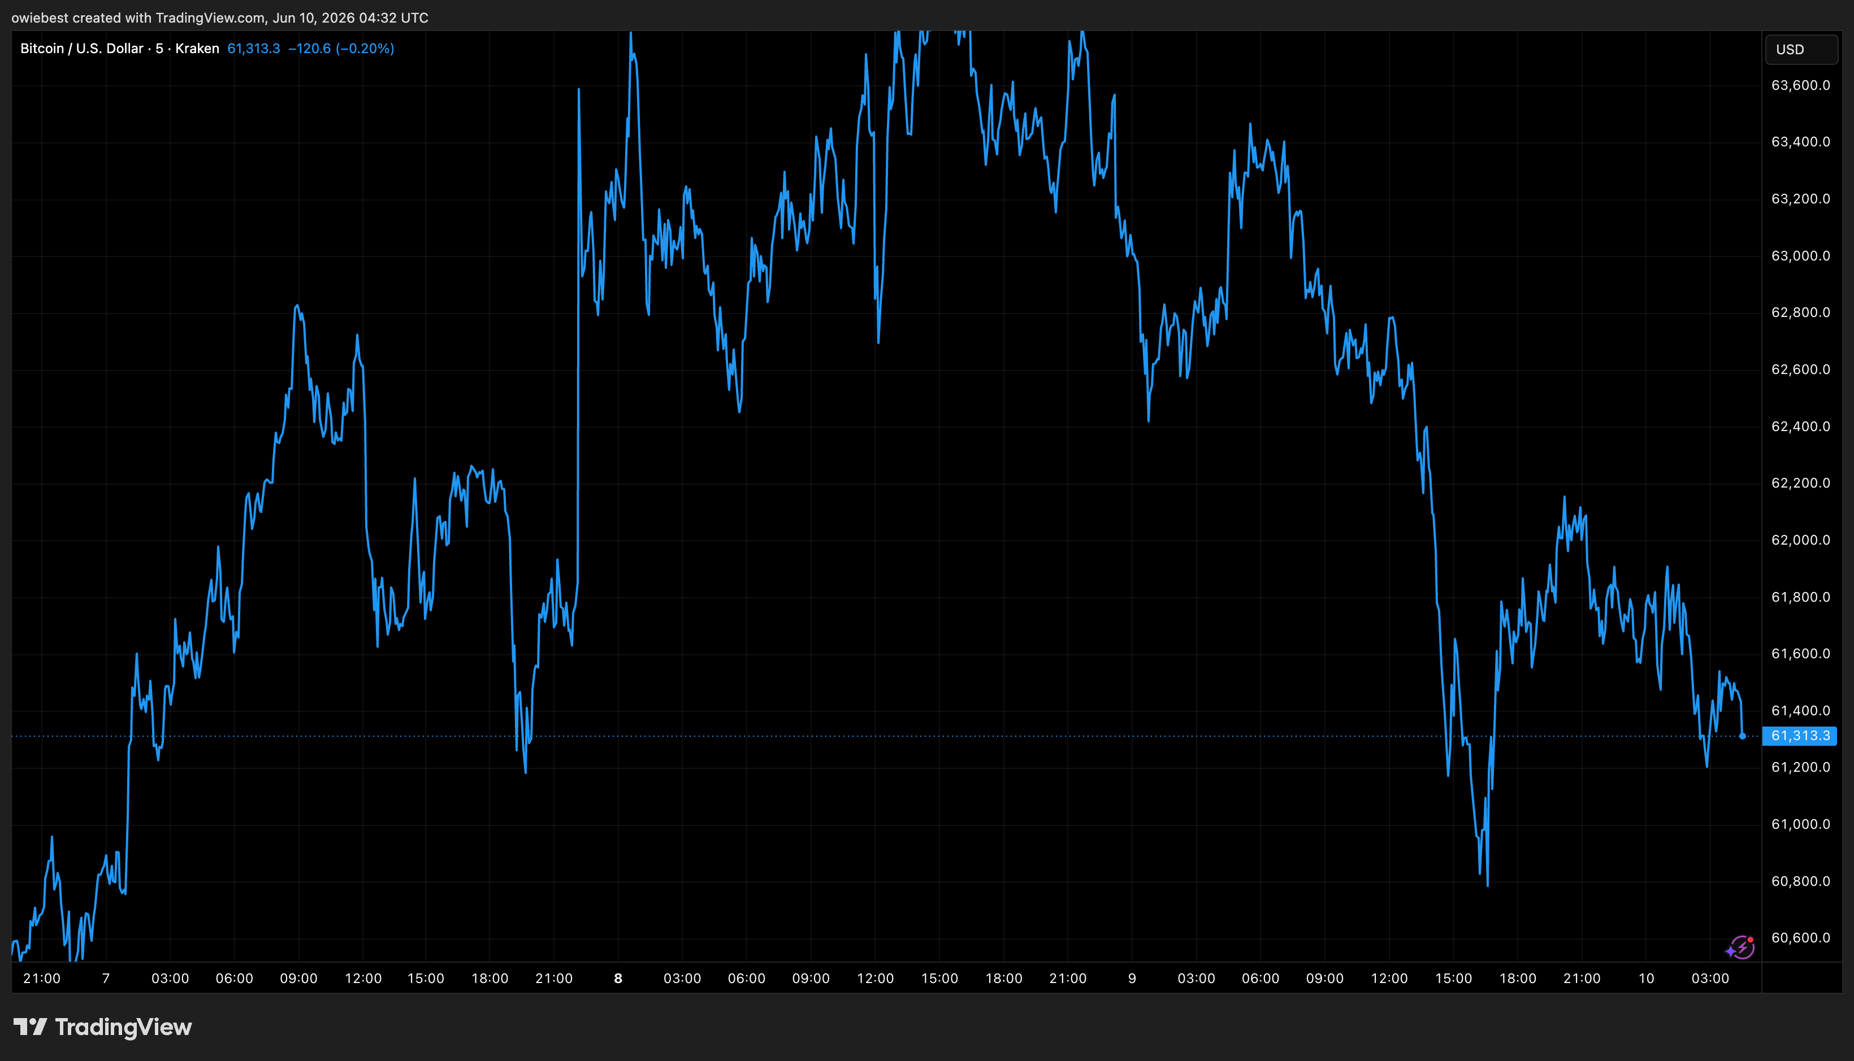Click the chart's last price dot marker
The height and width of the screenshot is (1061, 1854).
pos(1743,736)
